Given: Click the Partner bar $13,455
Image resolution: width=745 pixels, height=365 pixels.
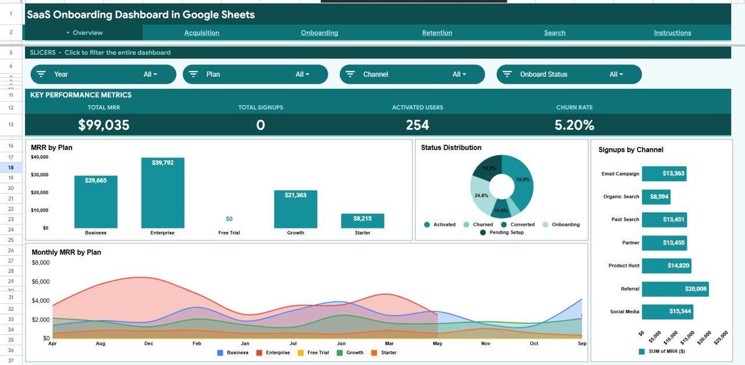Looking at the screenshot, I should [x=665, y=243].
